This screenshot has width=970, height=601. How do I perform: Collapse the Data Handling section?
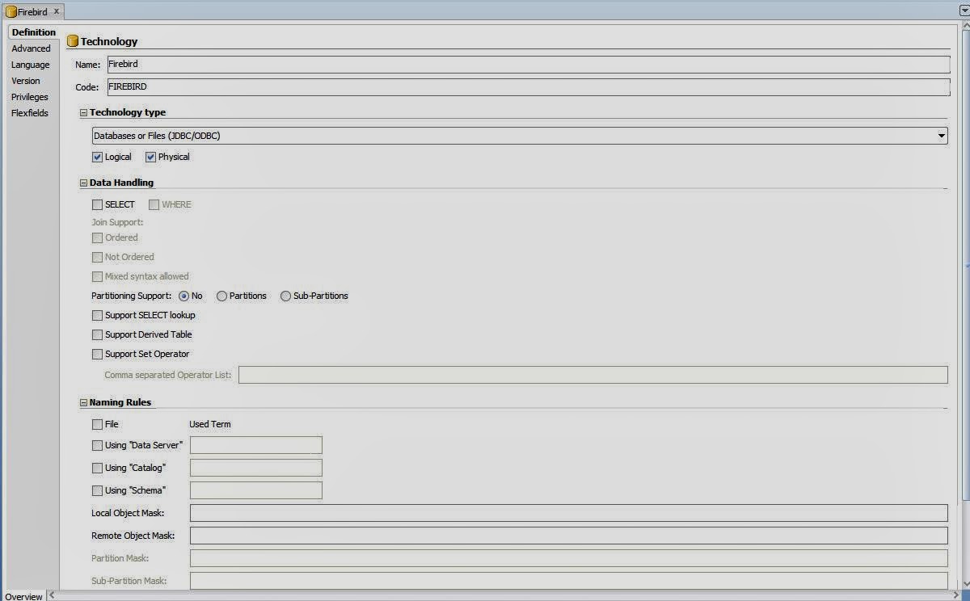click(x=83, y=183)
